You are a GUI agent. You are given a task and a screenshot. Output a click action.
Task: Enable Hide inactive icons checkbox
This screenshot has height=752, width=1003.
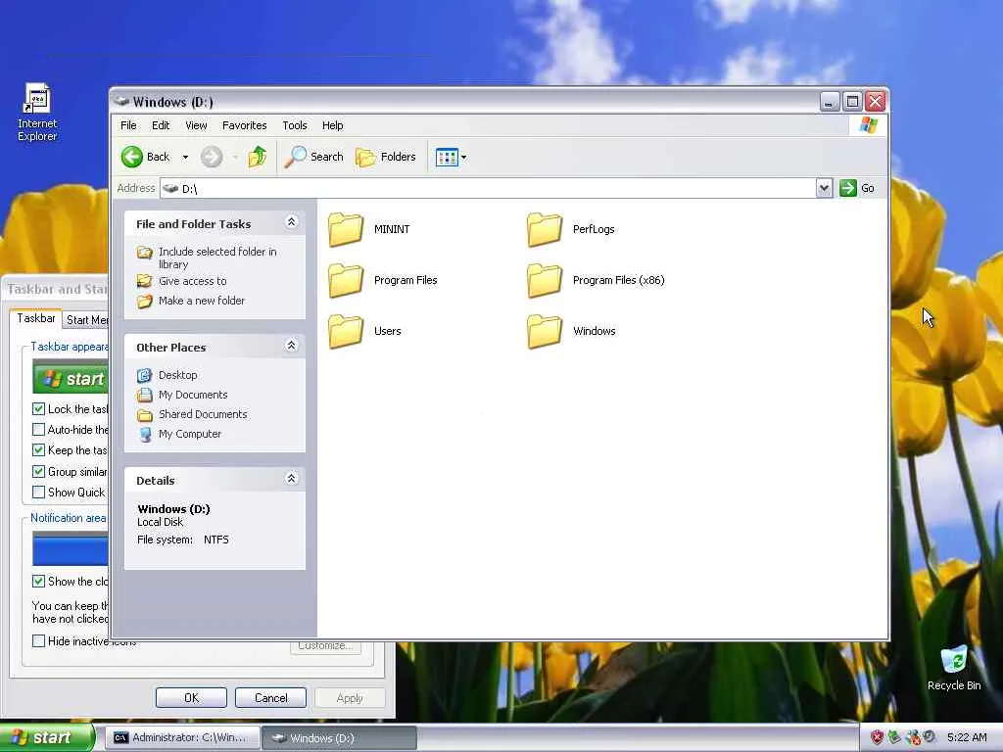pyautogui.click(x=38, y=640)
